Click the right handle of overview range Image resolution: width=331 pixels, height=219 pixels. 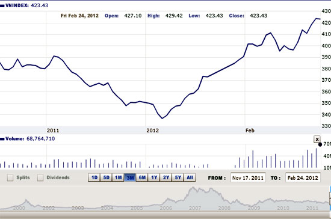pyautogui.click(x=330, y=199)
